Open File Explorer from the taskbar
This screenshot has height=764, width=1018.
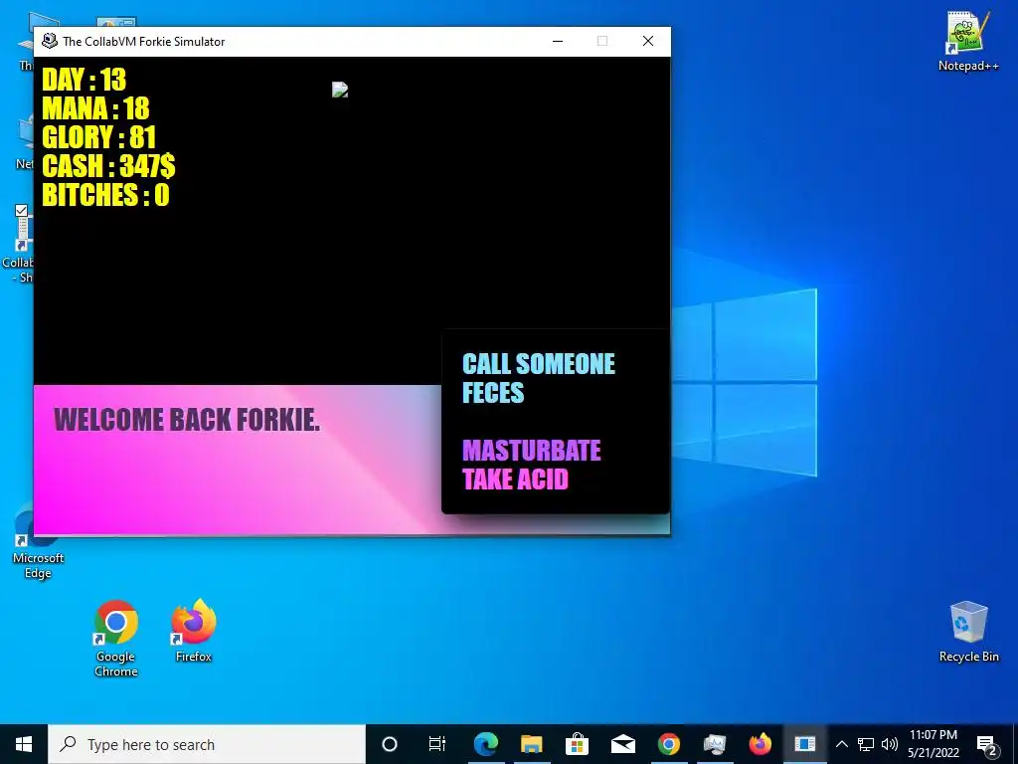click(531, 744)
